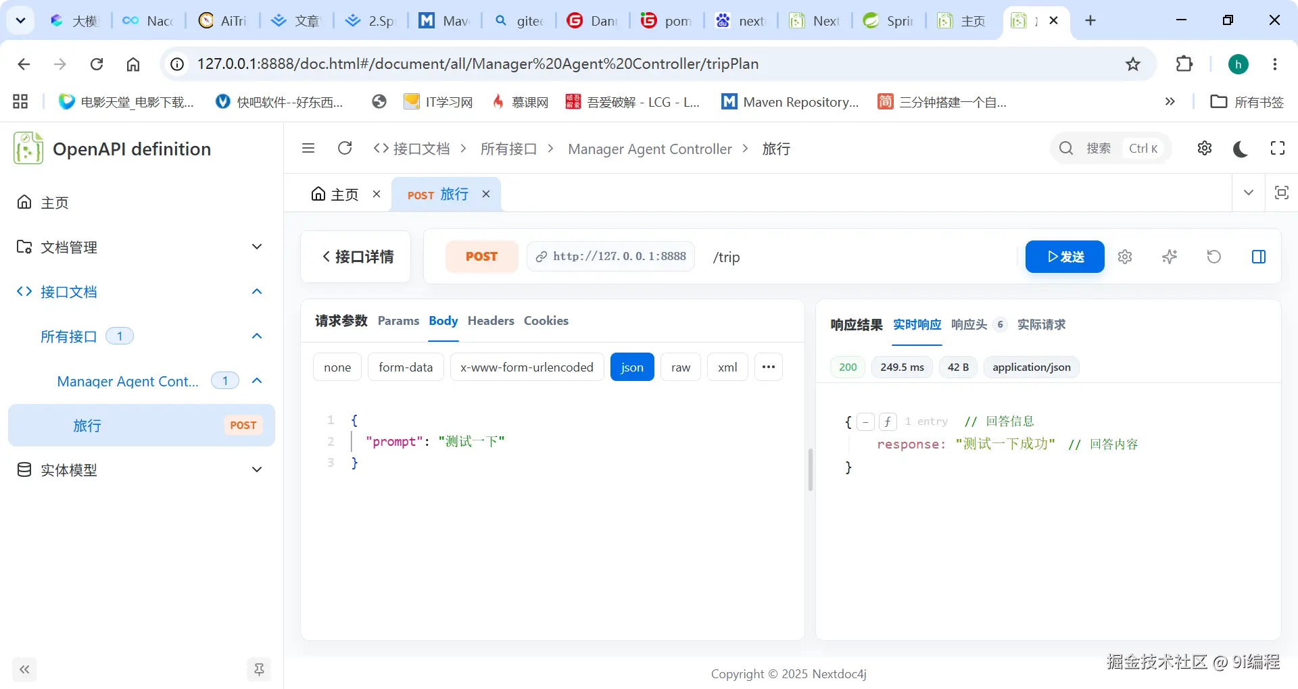
Task: Click the 所有接口 breadcrumb
Action: [508, 149]
